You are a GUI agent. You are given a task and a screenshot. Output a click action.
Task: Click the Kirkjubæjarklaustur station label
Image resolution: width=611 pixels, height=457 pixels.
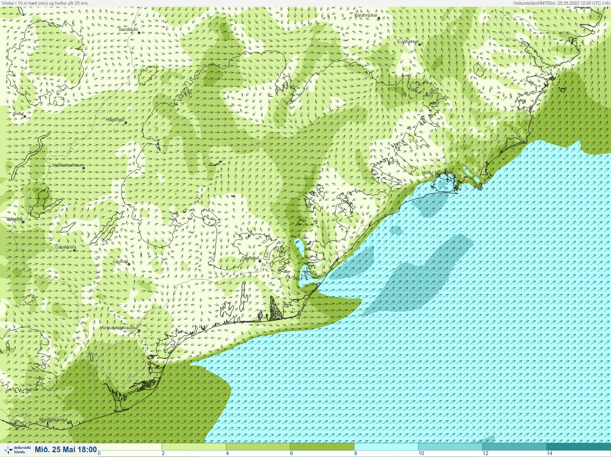point(119,328)
